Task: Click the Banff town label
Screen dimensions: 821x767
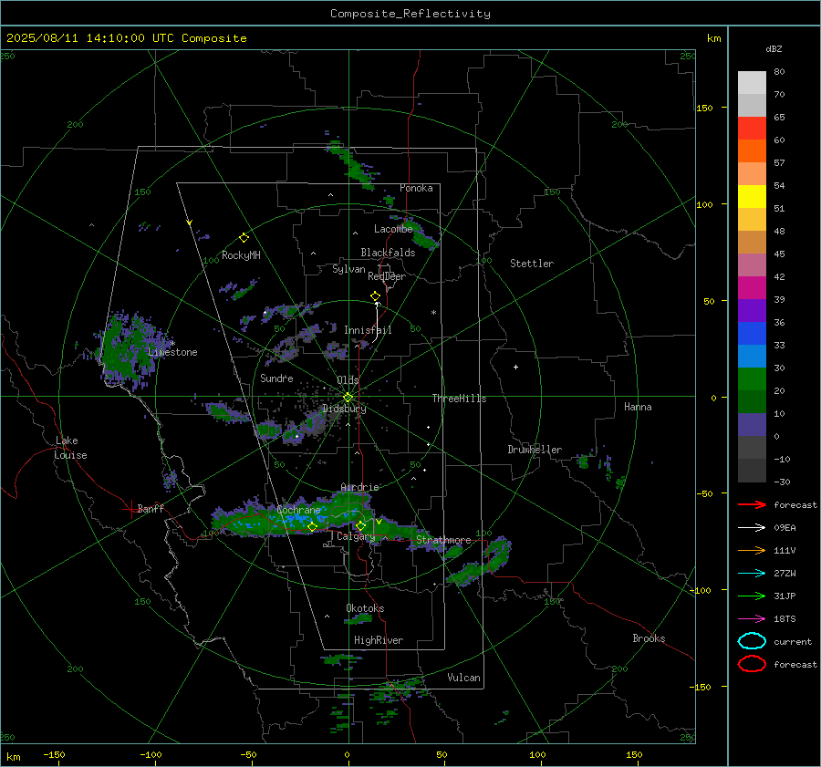Action: (x=151, y=509)
